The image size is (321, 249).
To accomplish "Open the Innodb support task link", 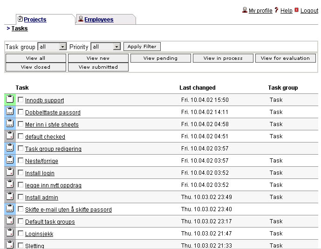I will point(44,100).
